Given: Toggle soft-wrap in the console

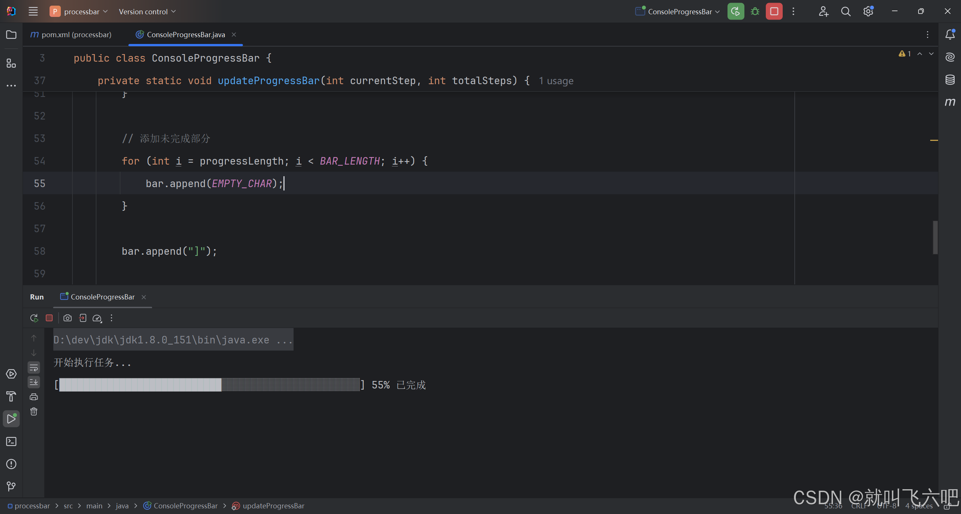Looking at the screenshot, I should point(34,368).
